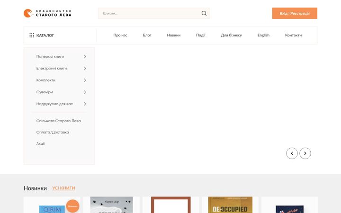Screen dimensions: 341x213
Task: Open the DE-OCCUPIED book cover
Action: coord(230,205)
